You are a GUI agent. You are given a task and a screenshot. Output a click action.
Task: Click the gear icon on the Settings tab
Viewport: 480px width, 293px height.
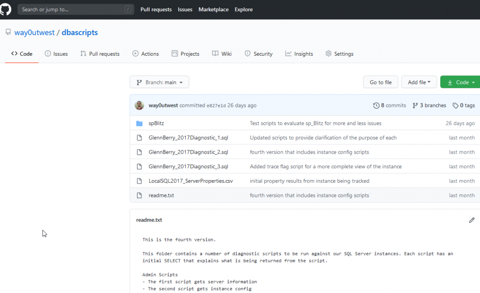(328, 53)
